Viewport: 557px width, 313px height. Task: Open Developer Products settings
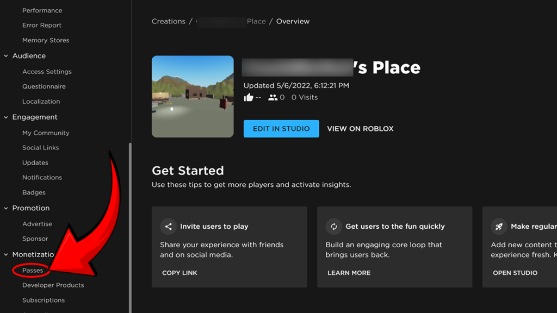[53, 285]
